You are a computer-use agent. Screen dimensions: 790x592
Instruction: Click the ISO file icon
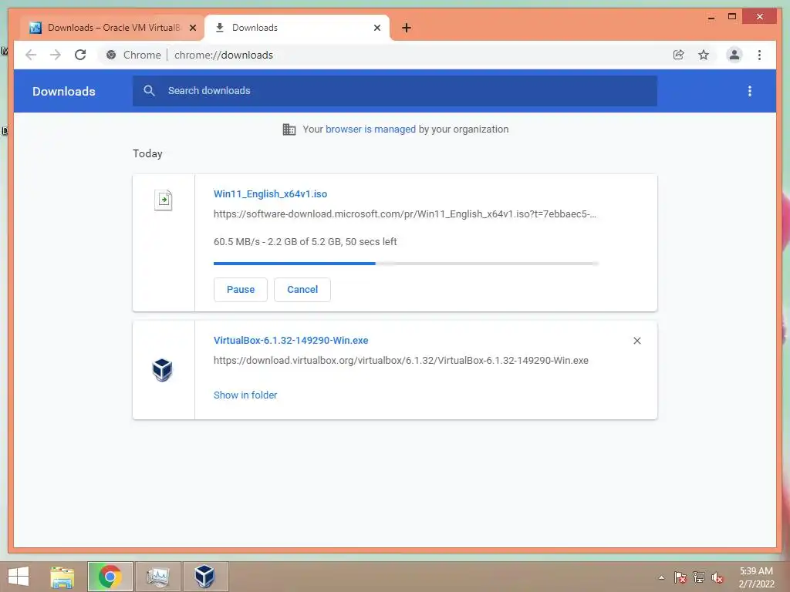pos(164,200)
